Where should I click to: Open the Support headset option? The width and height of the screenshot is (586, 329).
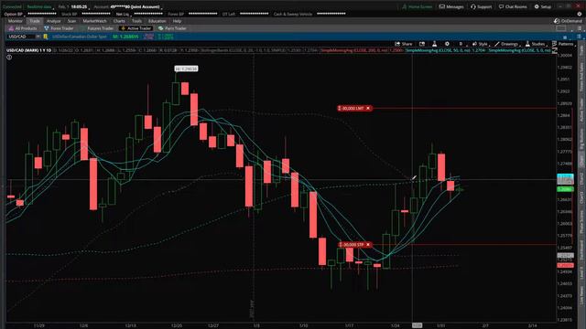click(482, 6)
